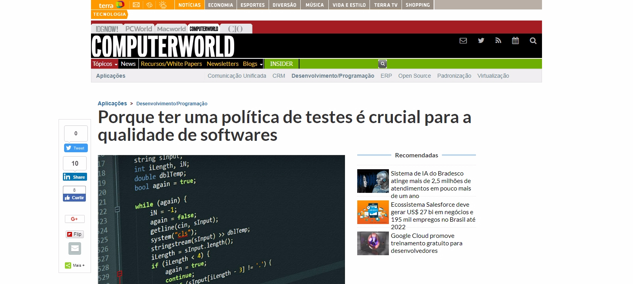633x284 pixels.
Task: Open Terra NOTÍCIAS tab
Action: 190,5
